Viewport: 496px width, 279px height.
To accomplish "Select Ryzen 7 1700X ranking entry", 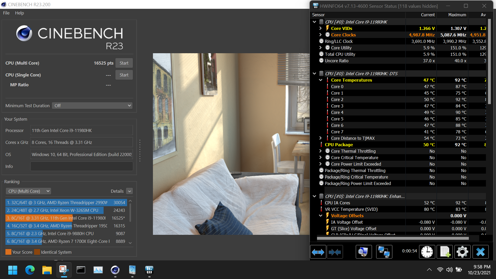I will (x=66, y=241).
